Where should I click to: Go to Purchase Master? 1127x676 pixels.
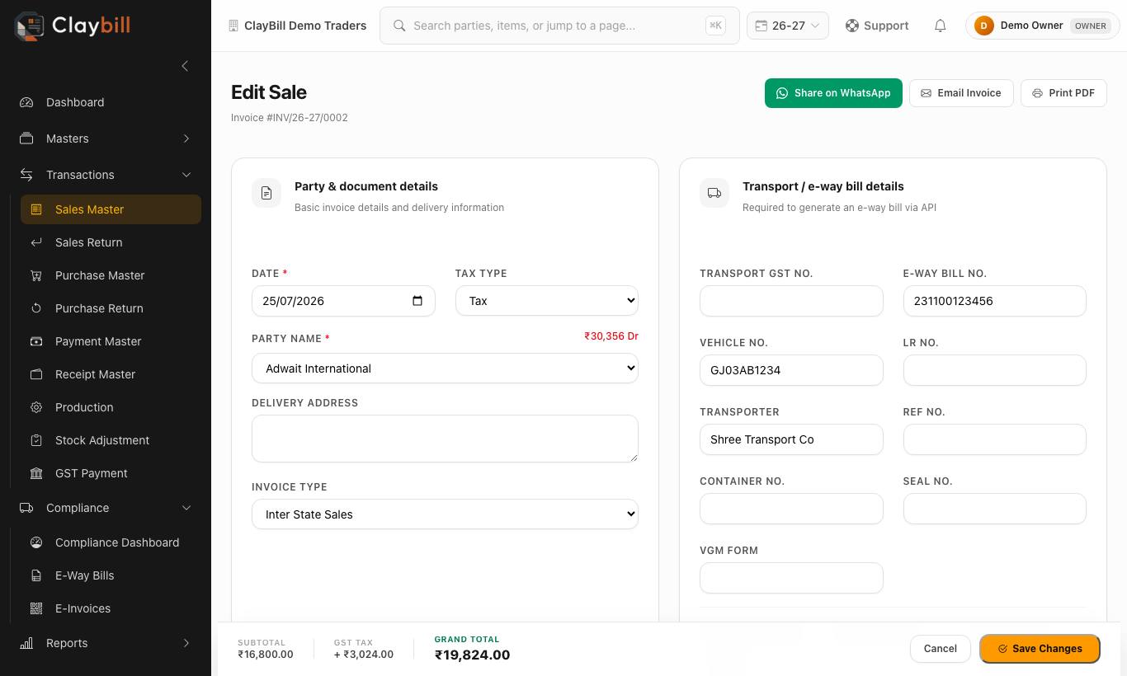coord(111,275)
